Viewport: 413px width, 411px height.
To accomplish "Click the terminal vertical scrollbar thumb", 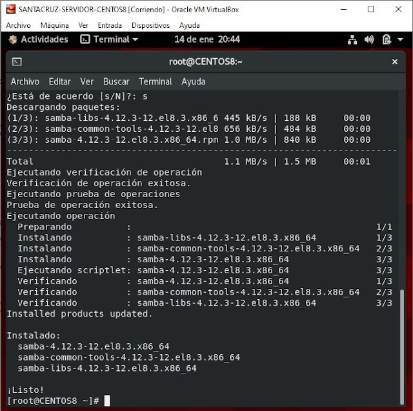I will click(x=401, y=347).
